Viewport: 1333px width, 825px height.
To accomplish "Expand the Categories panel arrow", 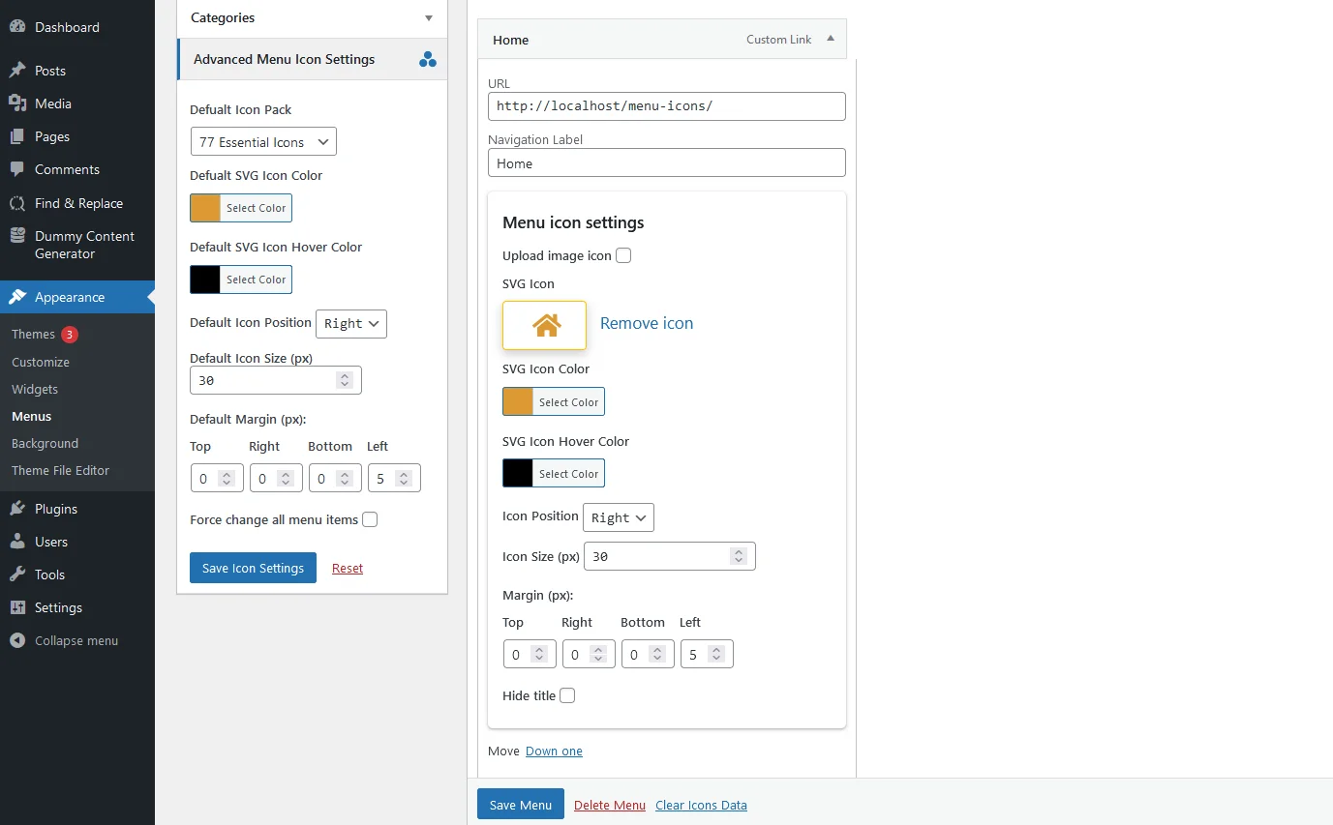I will point(429,17).
